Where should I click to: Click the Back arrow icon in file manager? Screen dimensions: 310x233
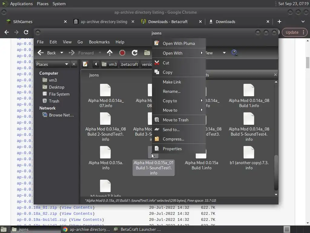tap(41, 53)
